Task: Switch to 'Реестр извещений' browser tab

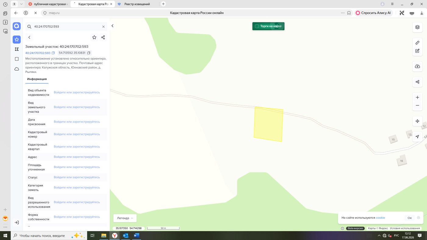Action: point(137,4)
